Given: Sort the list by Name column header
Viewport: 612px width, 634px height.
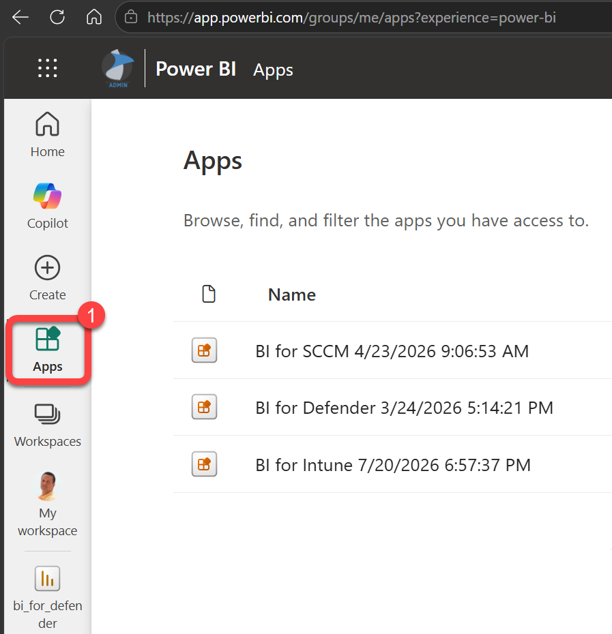Looking at the screenshot, I should click(x=292, y=295).
